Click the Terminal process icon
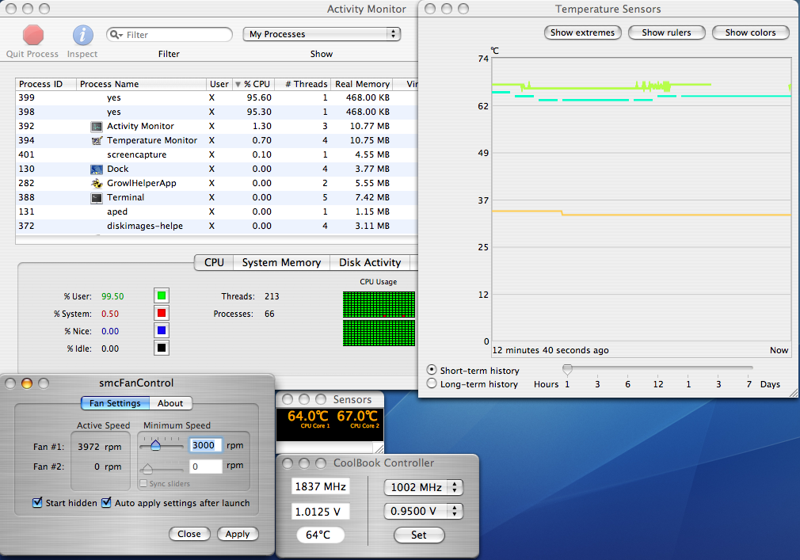 coord(97,198)
